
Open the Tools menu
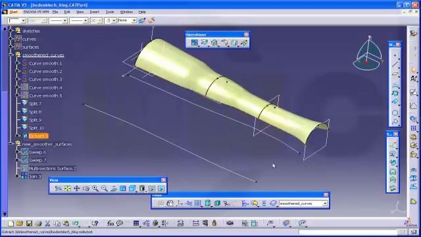(110, 12)
